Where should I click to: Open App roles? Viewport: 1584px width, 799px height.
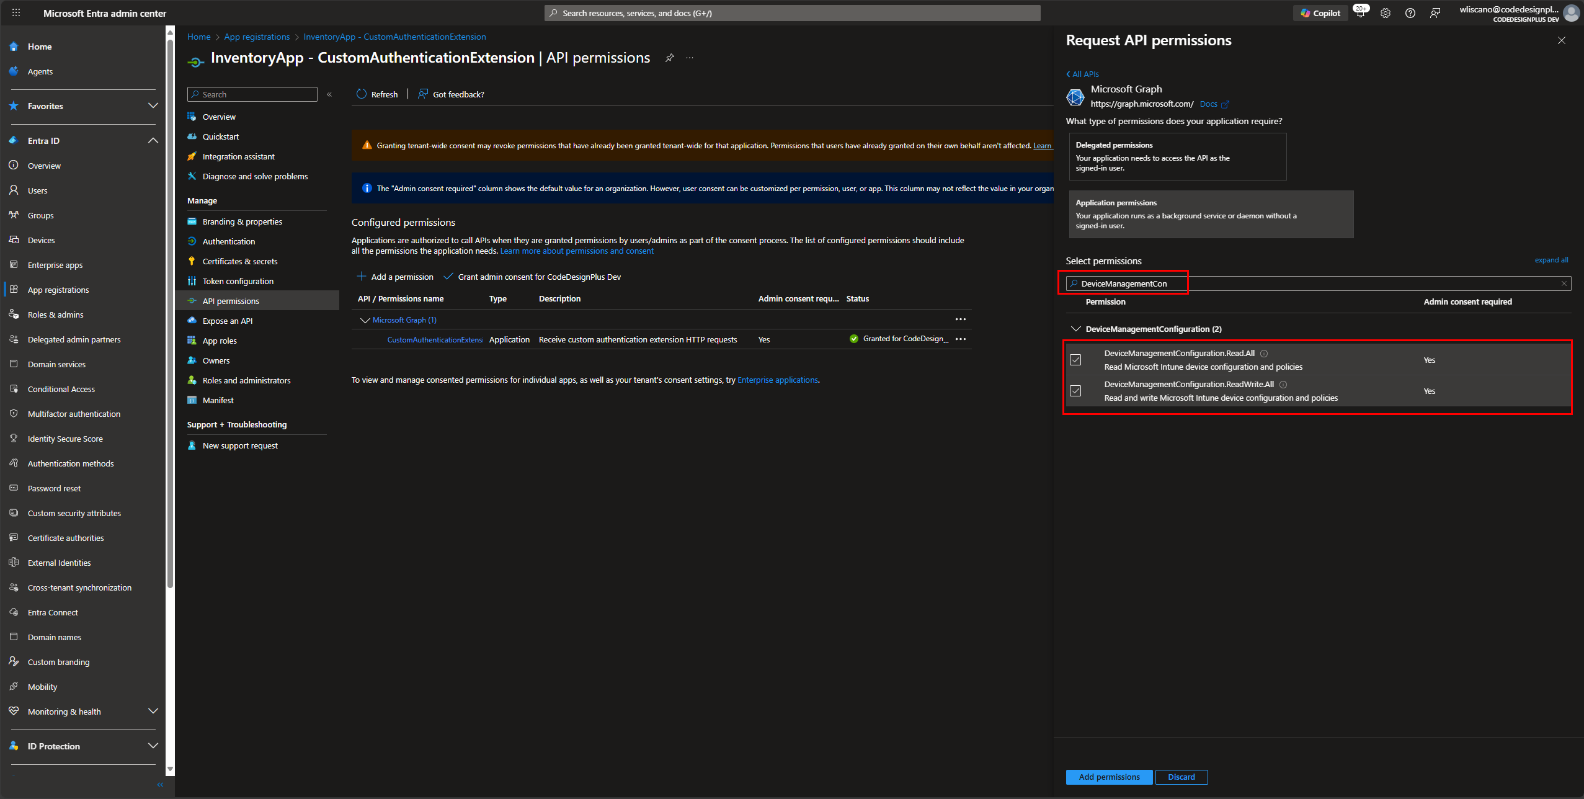pos(220,341)
